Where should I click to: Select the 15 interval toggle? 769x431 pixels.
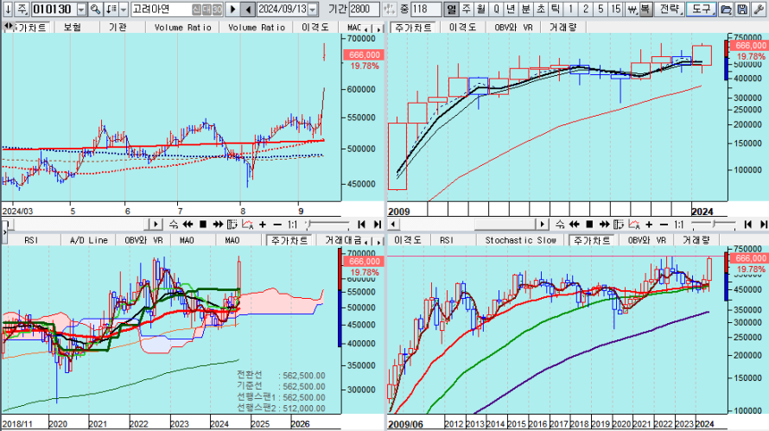point(616,9)
